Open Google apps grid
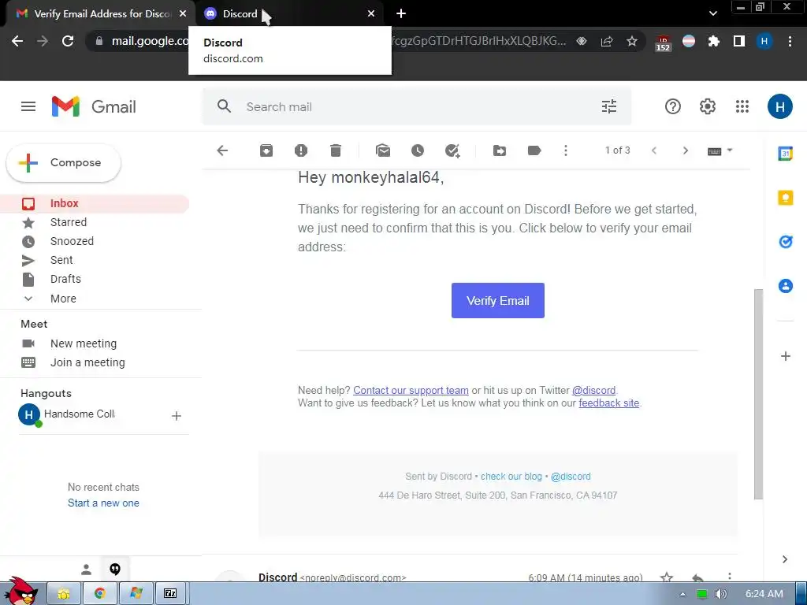The height and width of the screenshot is (605, 807). pyautogui.click(x=742, y=106)
